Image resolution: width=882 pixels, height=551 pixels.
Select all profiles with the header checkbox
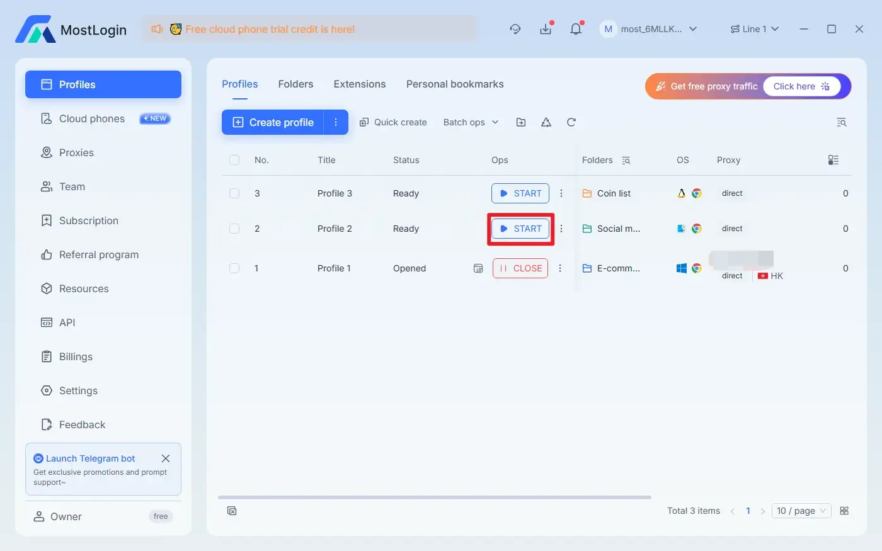(234, 160)
